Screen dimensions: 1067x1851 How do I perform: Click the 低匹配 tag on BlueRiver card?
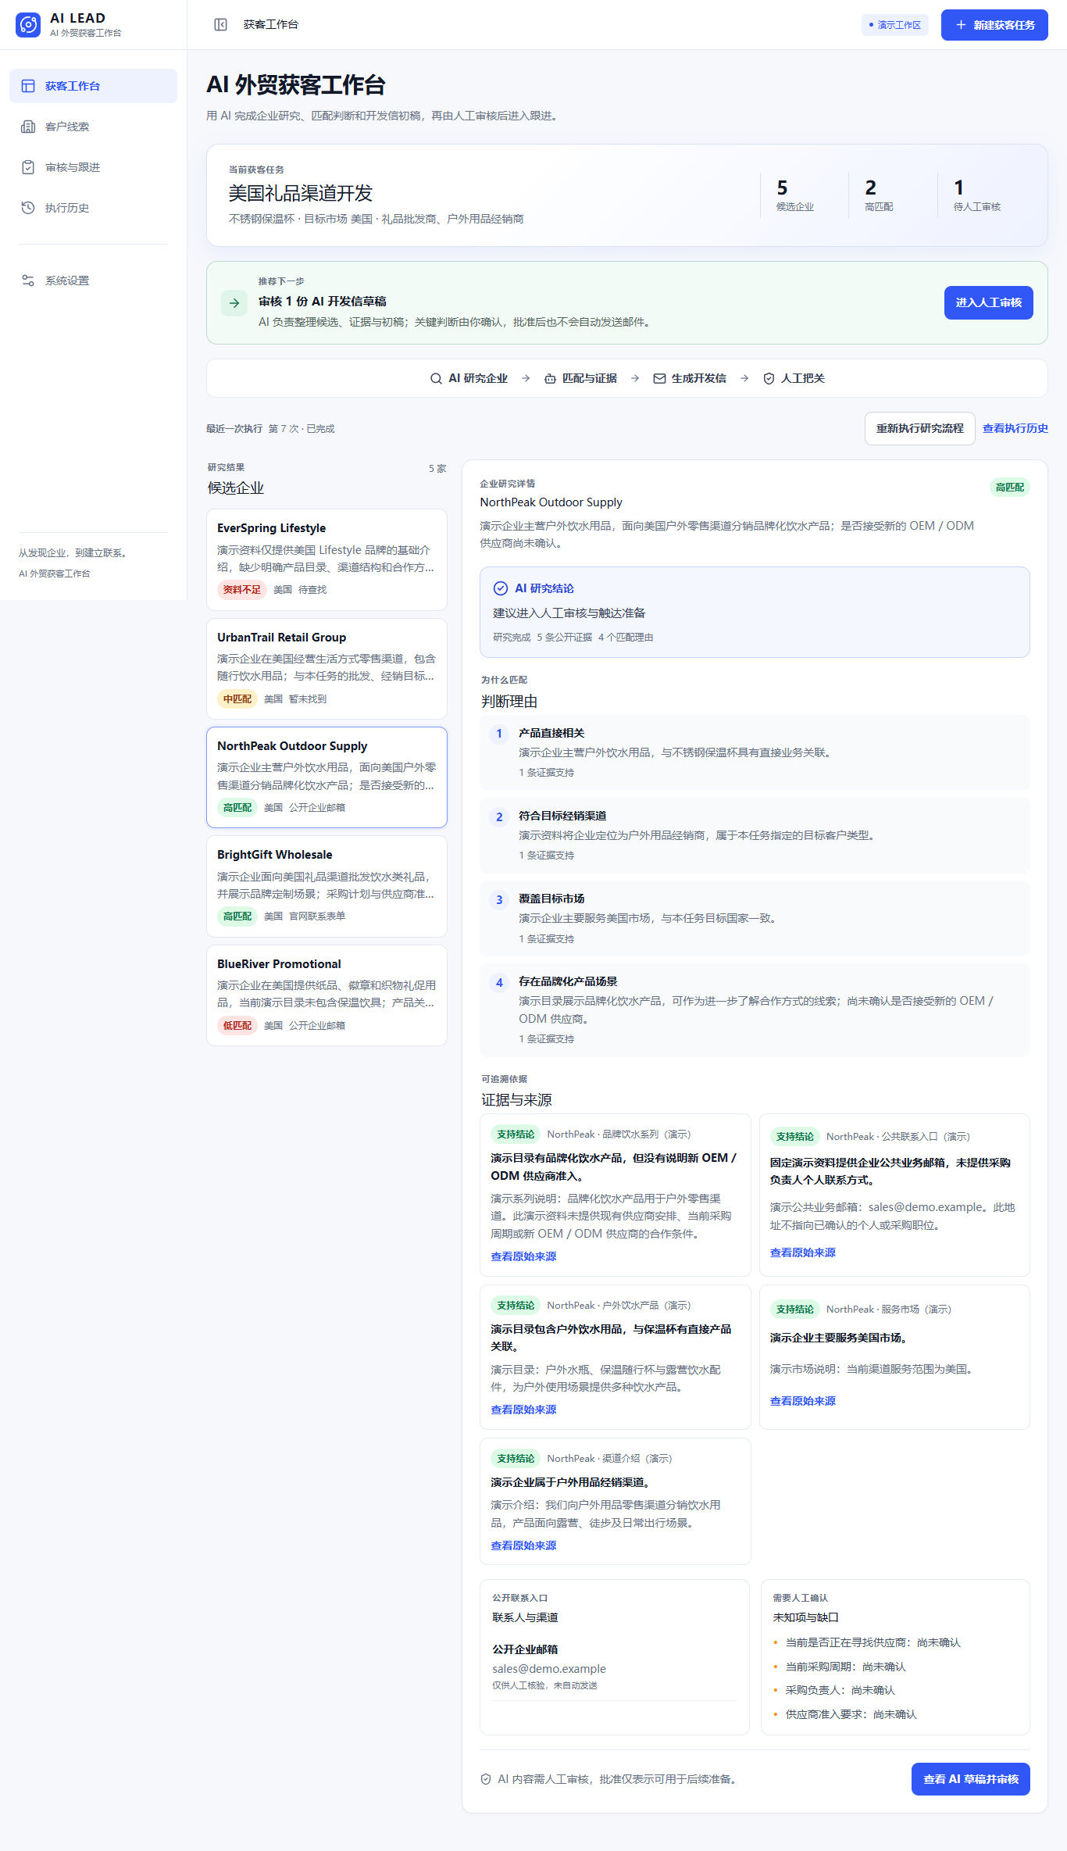click(x=237, y=1025)
